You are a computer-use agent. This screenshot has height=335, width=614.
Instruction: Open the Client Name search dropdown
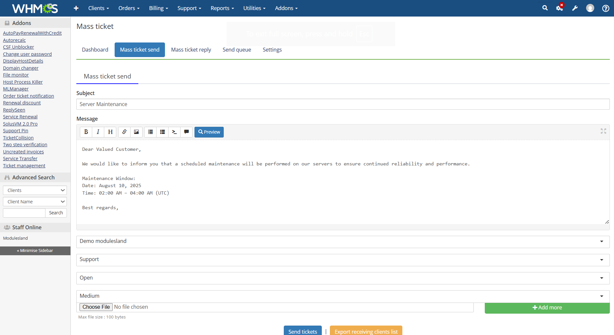coord(35,202)
